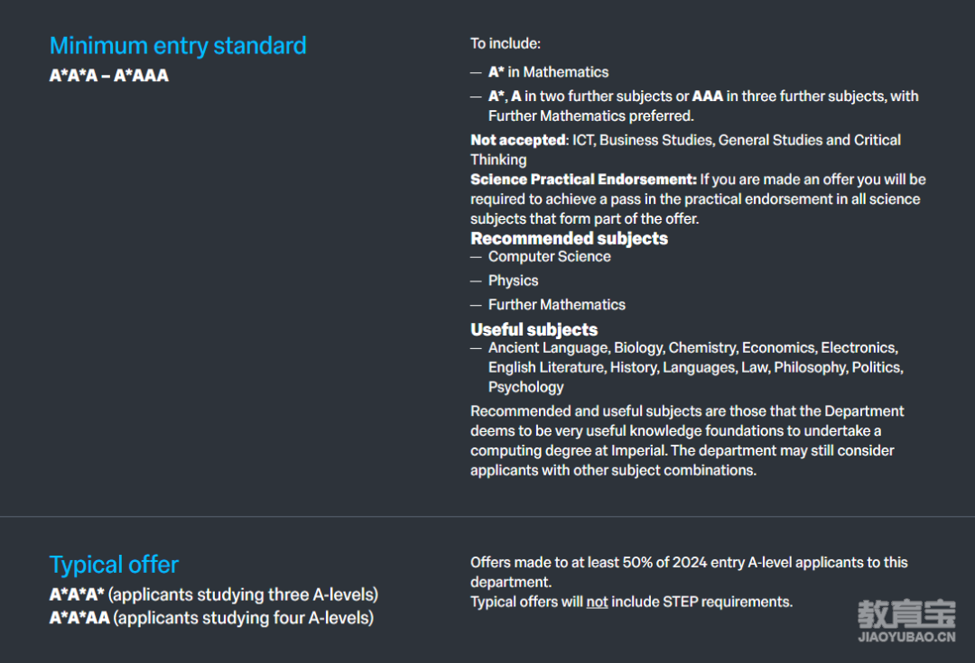The height and width of the screenshot is (663, 975).
Task: Click paragraph about Department deeming subjects useful
Action: 687,440
